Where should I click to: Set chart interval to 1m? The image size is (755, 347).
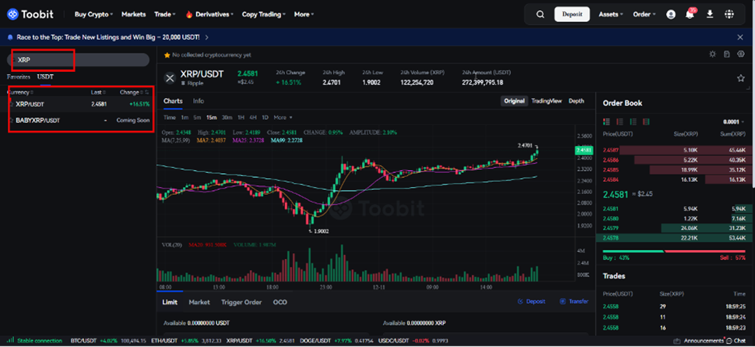184,117
